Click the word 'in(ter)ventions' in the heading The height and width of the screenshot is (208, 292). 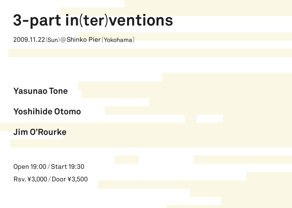click(119, 20)
